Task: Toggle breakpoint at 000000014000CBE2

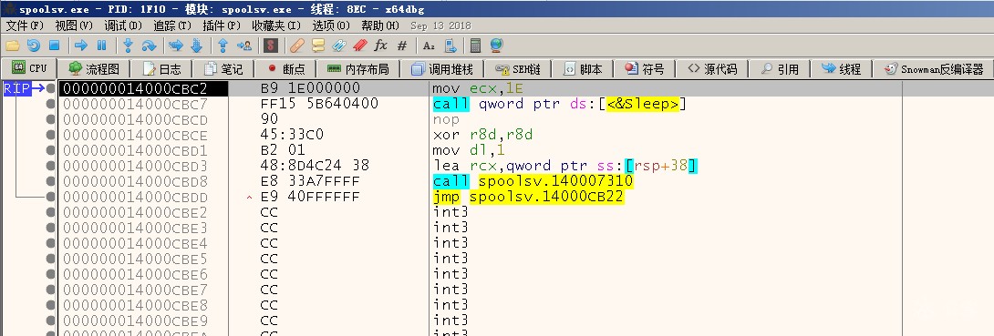Action: coord(51,212)
